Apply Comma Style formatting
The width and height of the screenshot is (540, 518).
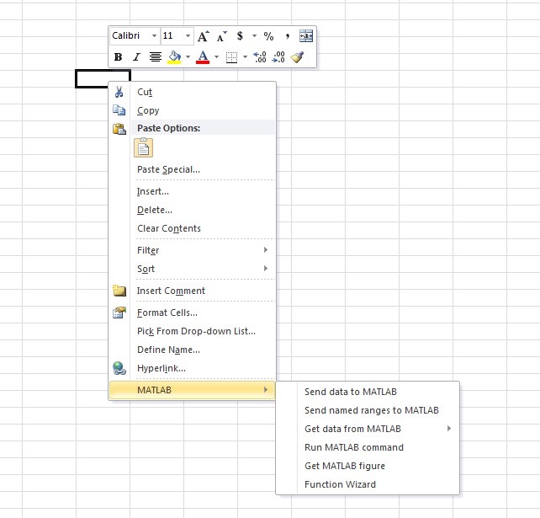287,36
